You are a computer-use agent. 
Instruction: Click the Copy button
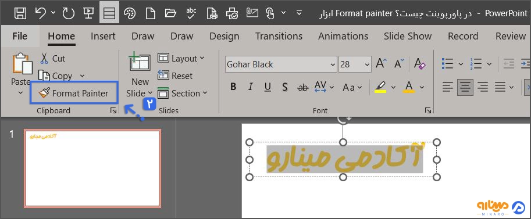coord(55,76)
